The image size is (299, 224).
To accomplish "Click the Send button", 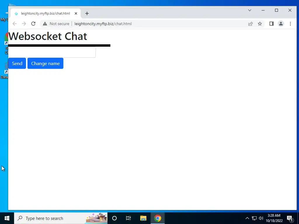I will [x=17, y=63].
